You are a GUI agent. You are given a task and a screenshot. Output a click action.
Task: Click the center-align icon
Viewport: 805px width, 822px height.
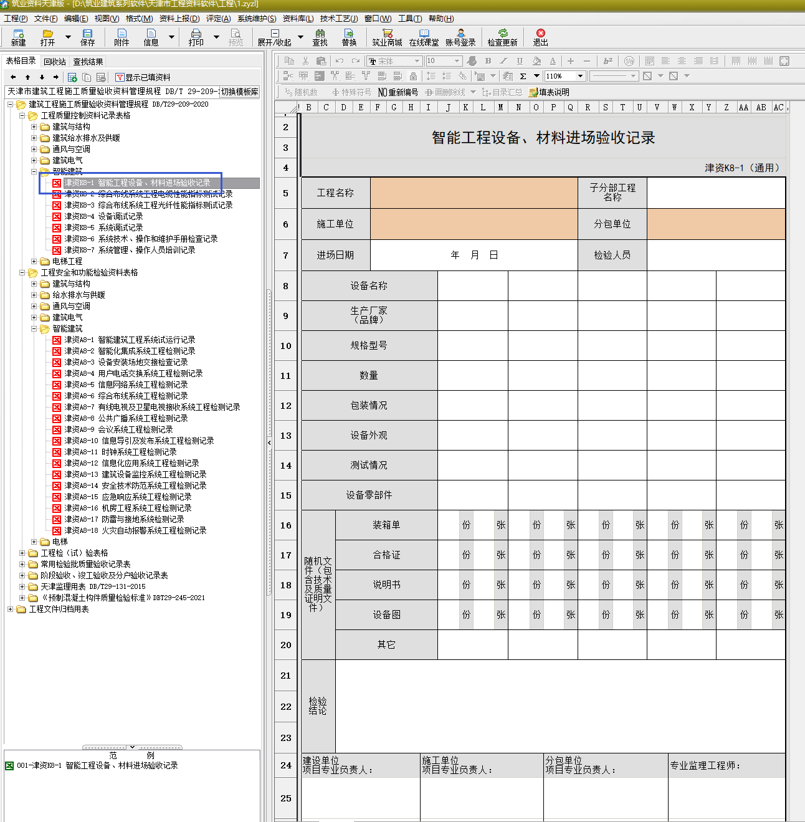click(682, 61)
